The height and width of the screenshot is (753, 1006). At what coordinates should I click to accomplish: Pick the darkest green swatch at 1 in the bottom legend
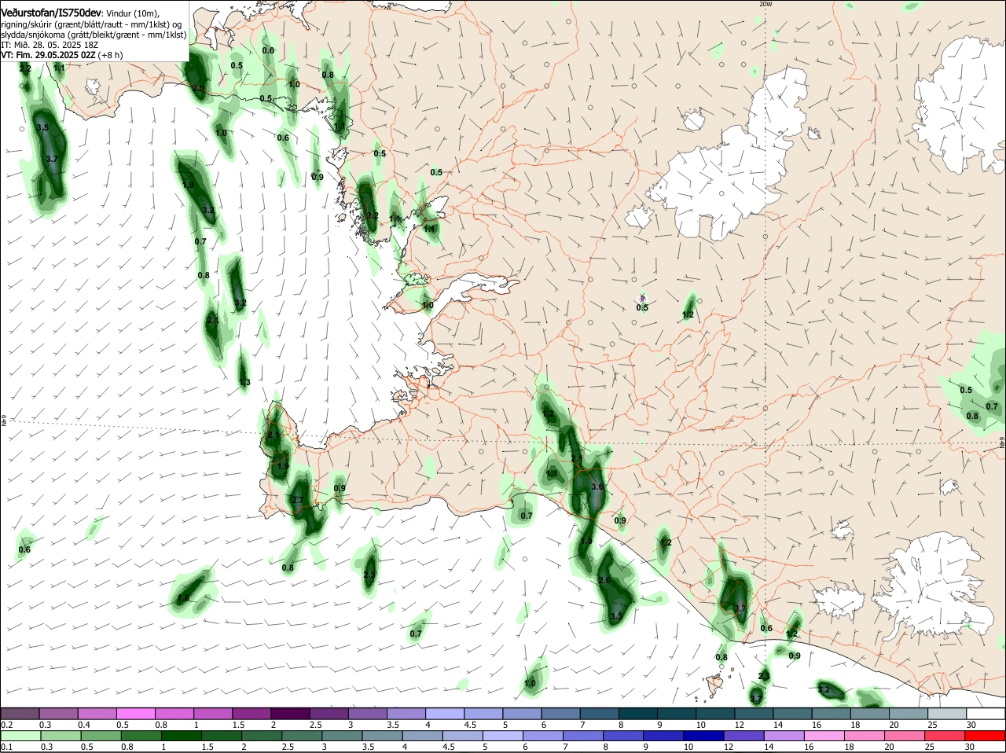click(180, 736)
